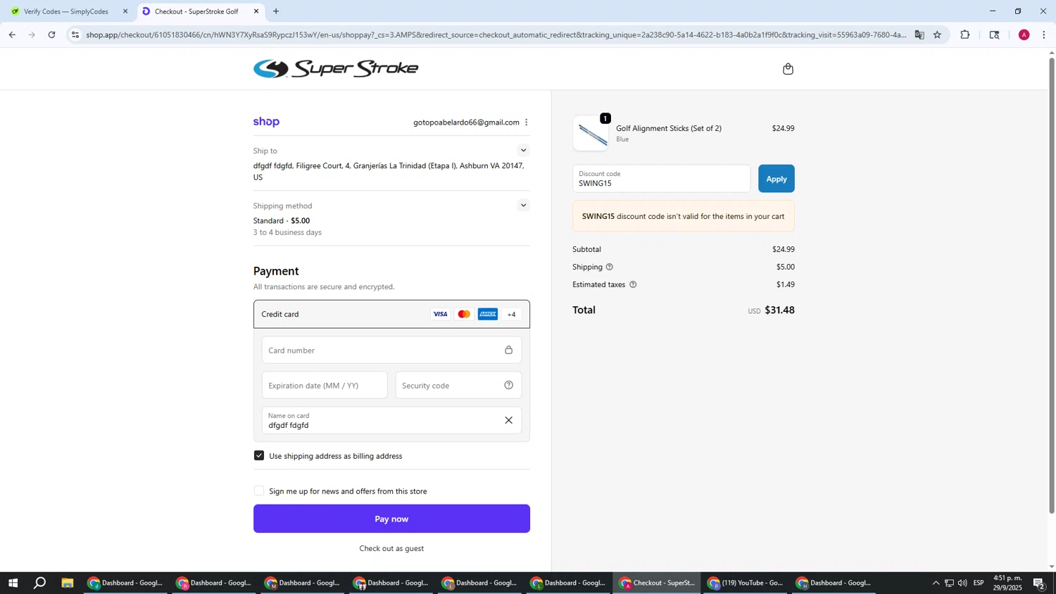Close the Verify Codes SimplyCodes tab
Screen dimensions: 1056x594
125,11
